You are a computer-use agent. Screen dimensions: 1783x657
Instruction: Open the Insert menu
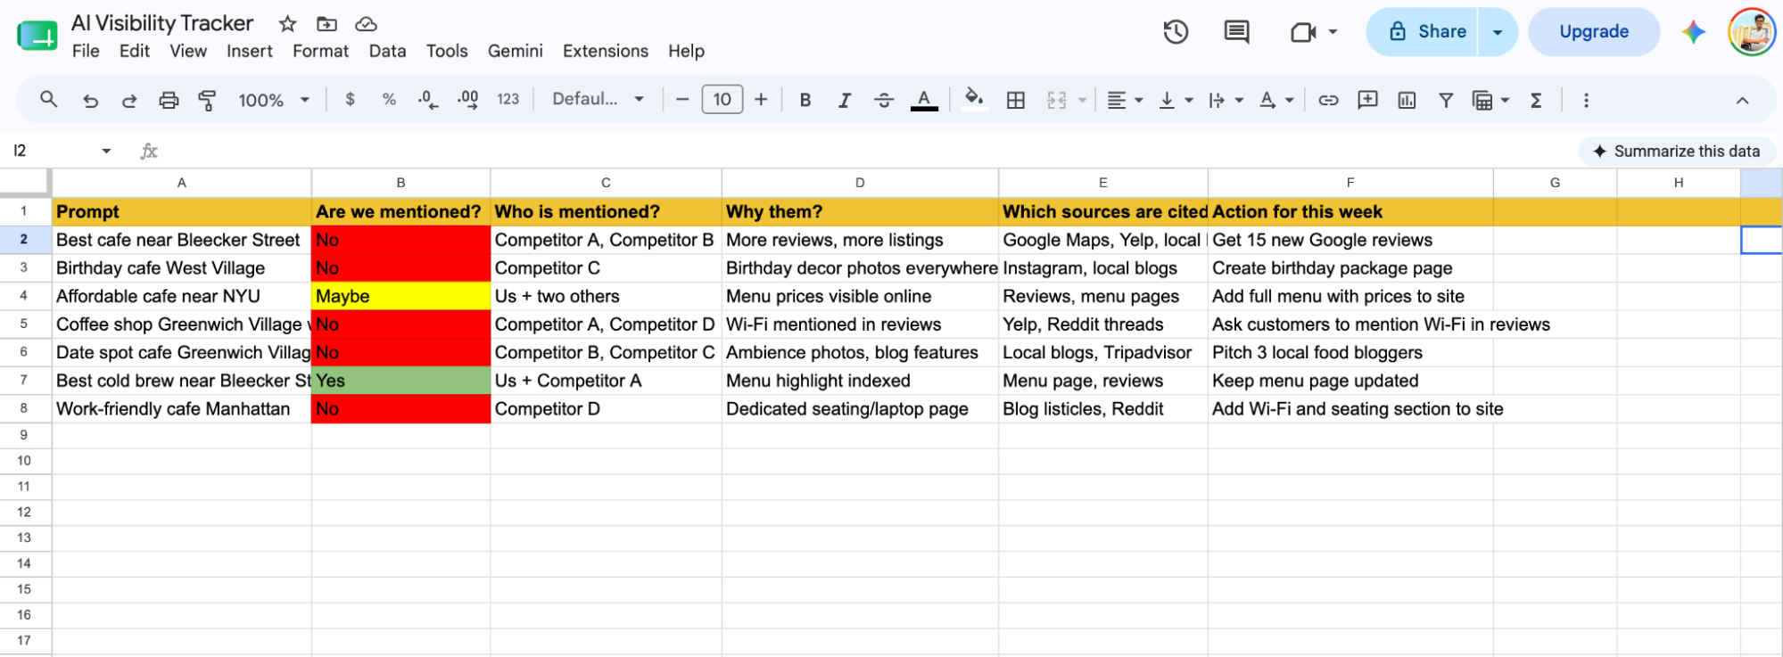250,51
